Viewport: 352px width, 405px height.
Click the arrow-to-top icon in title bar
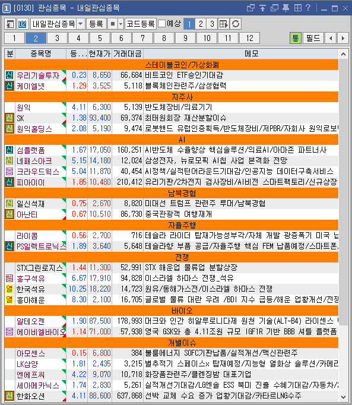(262, 8)
